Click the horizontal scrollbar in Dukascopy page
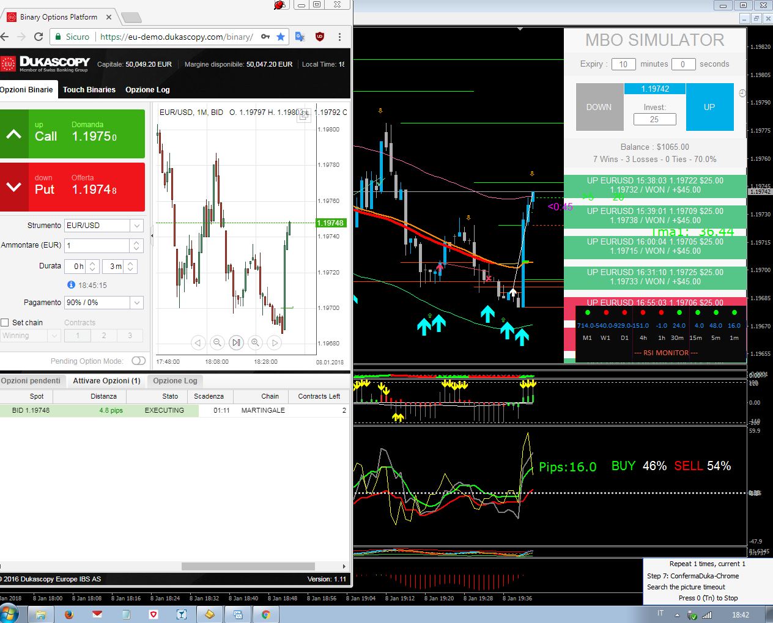 point(248,566)
